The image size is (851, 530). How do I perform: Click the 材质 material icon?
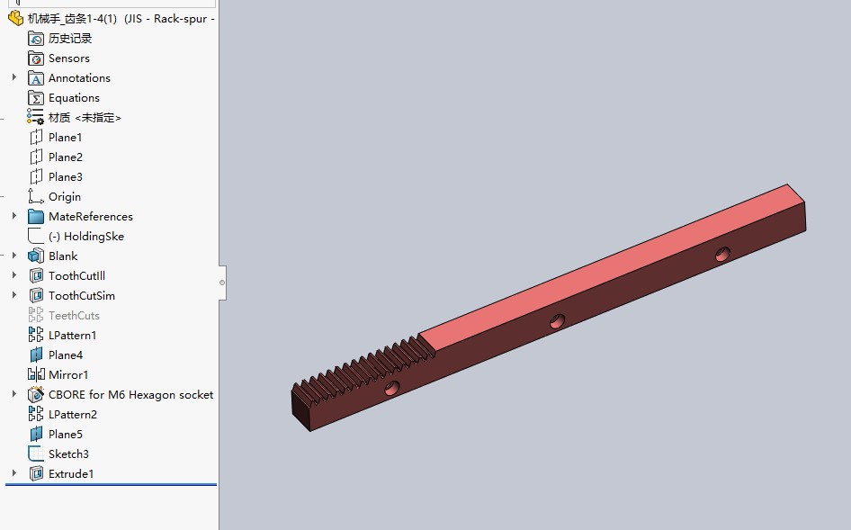35,117
